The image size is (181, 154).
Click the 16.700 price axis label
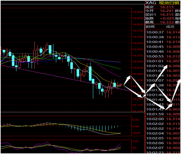(138, 37)
